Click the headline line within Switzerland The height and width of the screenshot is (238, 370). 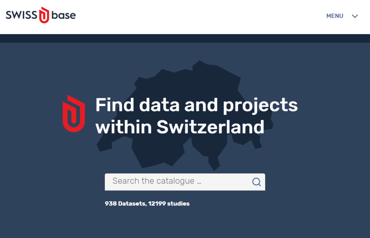[x=180, y=127]
